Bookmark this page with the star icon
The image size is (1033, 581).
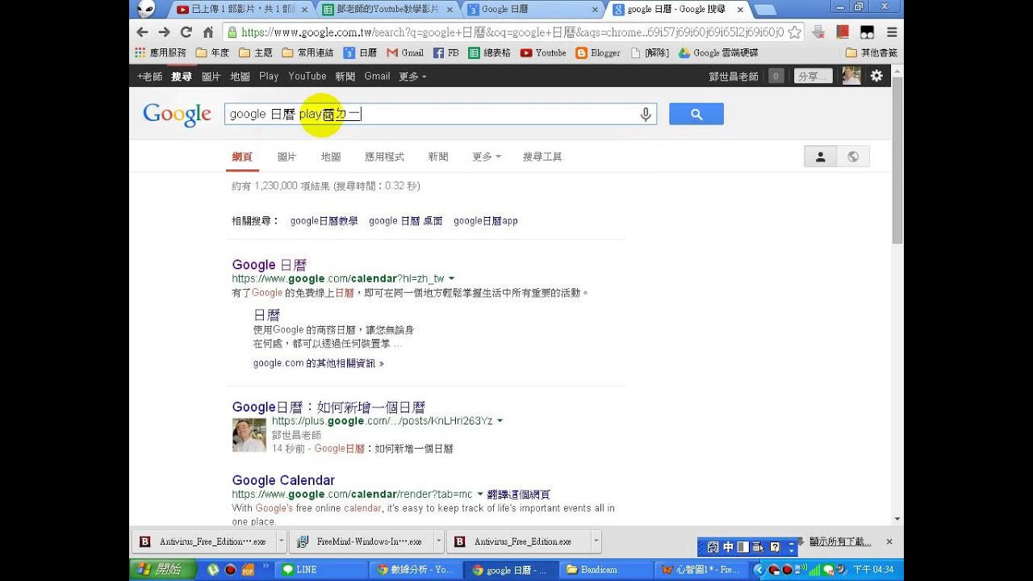pos(794,32)
